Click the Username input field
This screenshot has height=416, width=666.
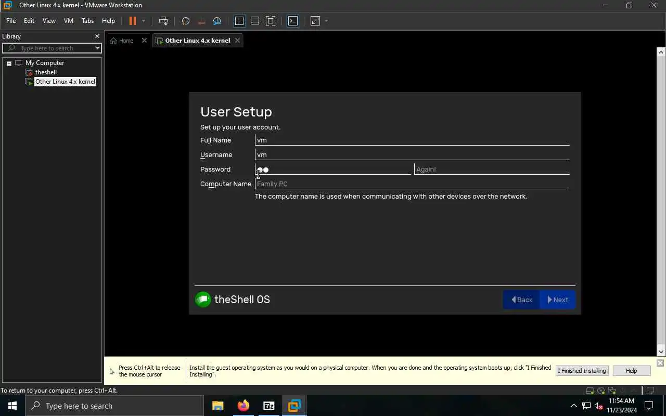coord(412,154)
